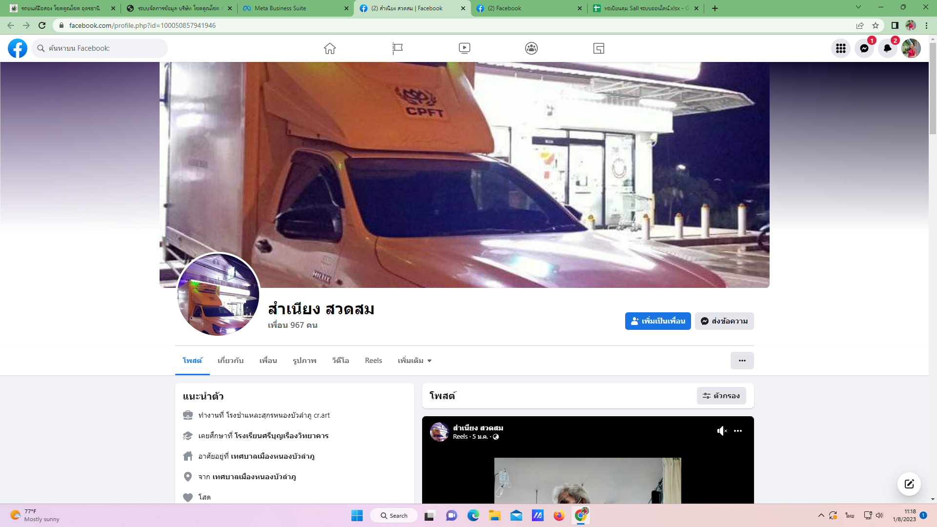Open the profile three-dot options menu
This screenshot has height=527, width=937.
(742, 361)
